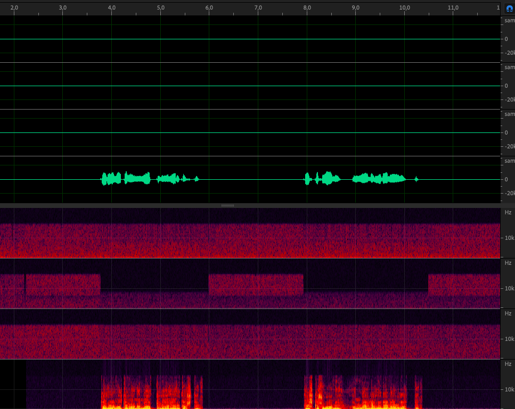Click the second spectrogram's noise block at far right
Viewport: 515px width, 409px height.
point(463,285)
